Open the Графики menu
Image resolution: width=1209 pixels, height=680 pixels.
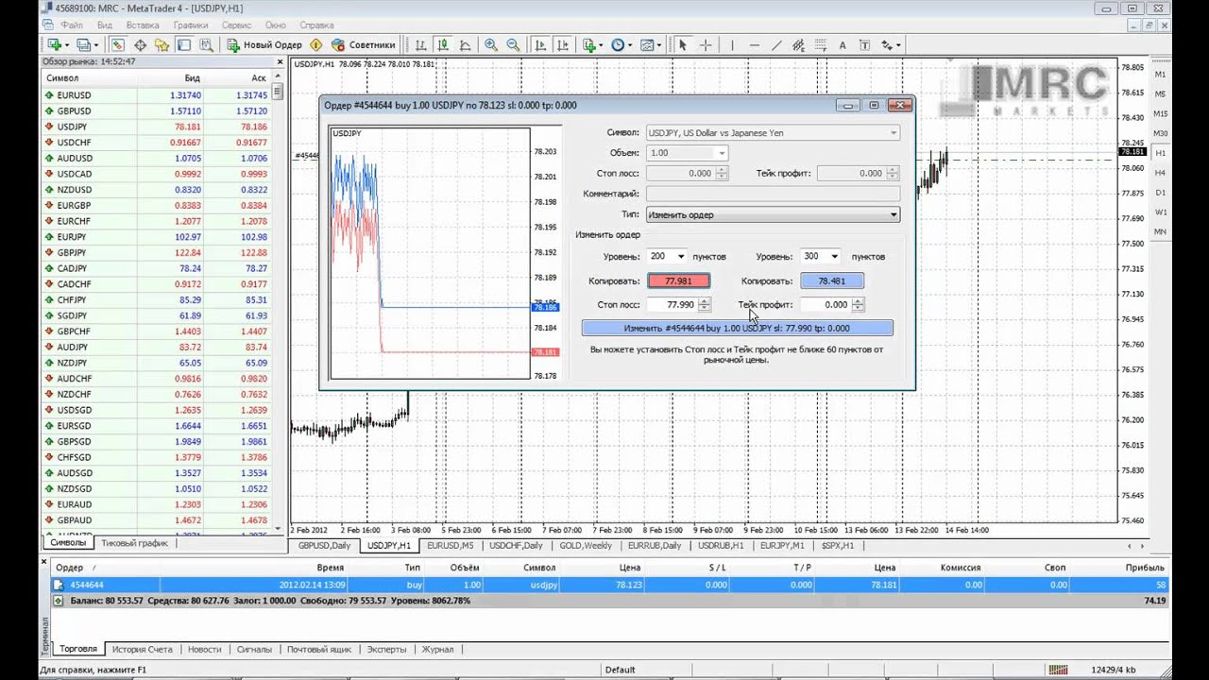tap(191, 25)
